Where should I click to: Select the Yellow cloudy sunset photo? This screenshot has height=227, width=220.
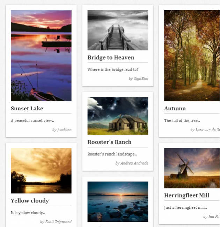(41, 171)
